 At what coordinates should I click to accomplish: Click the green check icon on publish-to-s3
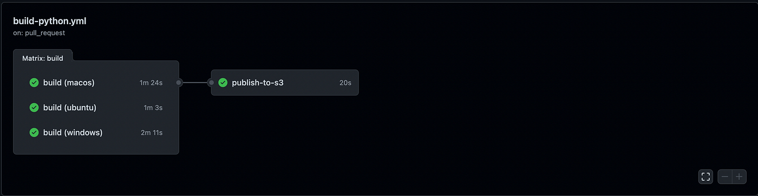[223, 83]
